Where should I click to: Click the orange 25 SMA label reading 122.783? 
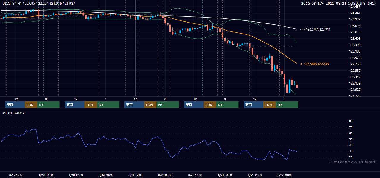314,64
